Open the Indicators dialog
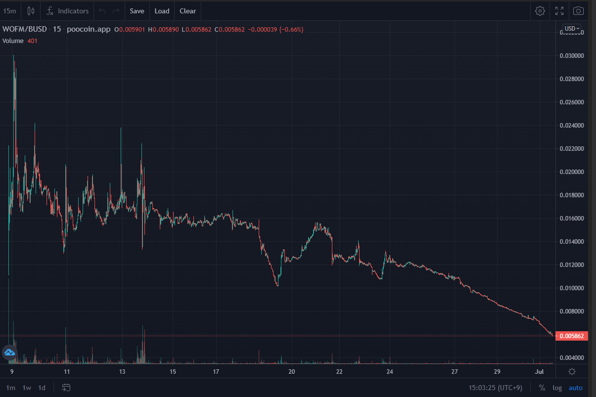Viewport: 596px width, 397px height. 68,10
